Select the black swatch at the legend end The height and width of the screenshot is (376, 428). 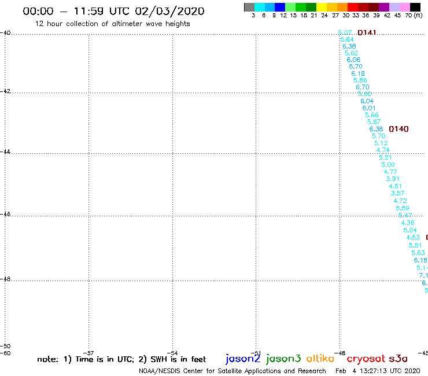click(x=415, y=7)
